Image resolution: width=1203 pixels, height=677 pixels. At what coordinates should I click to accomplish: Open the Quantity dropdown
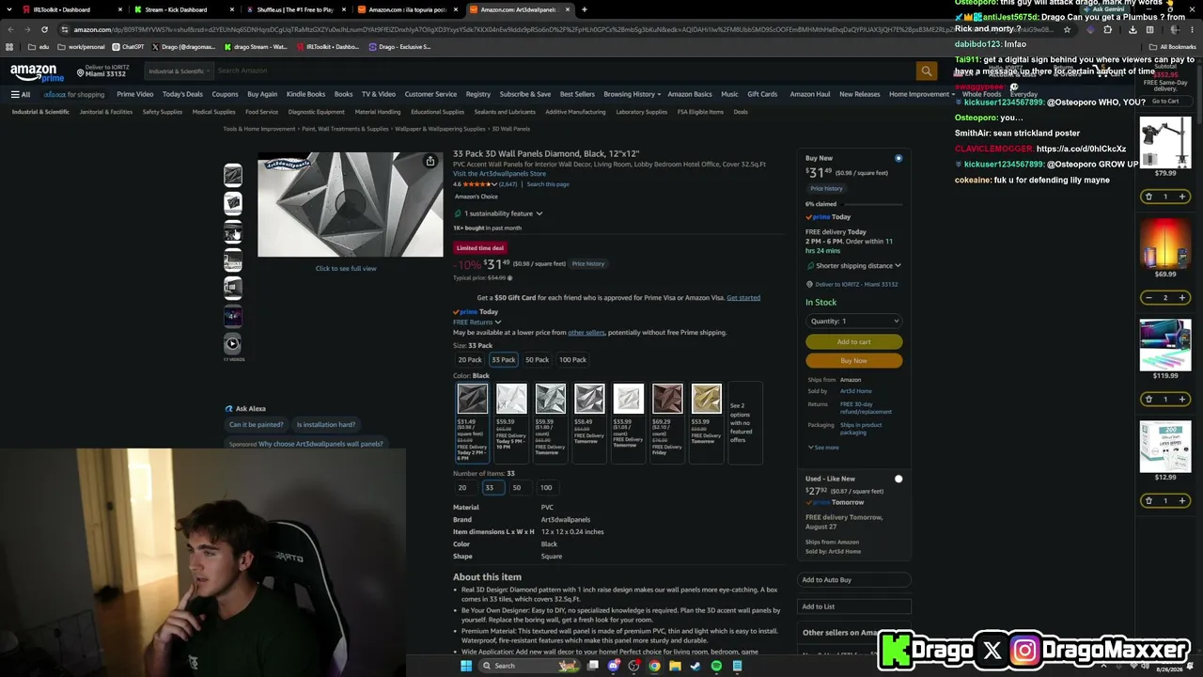tap(853, 322)
